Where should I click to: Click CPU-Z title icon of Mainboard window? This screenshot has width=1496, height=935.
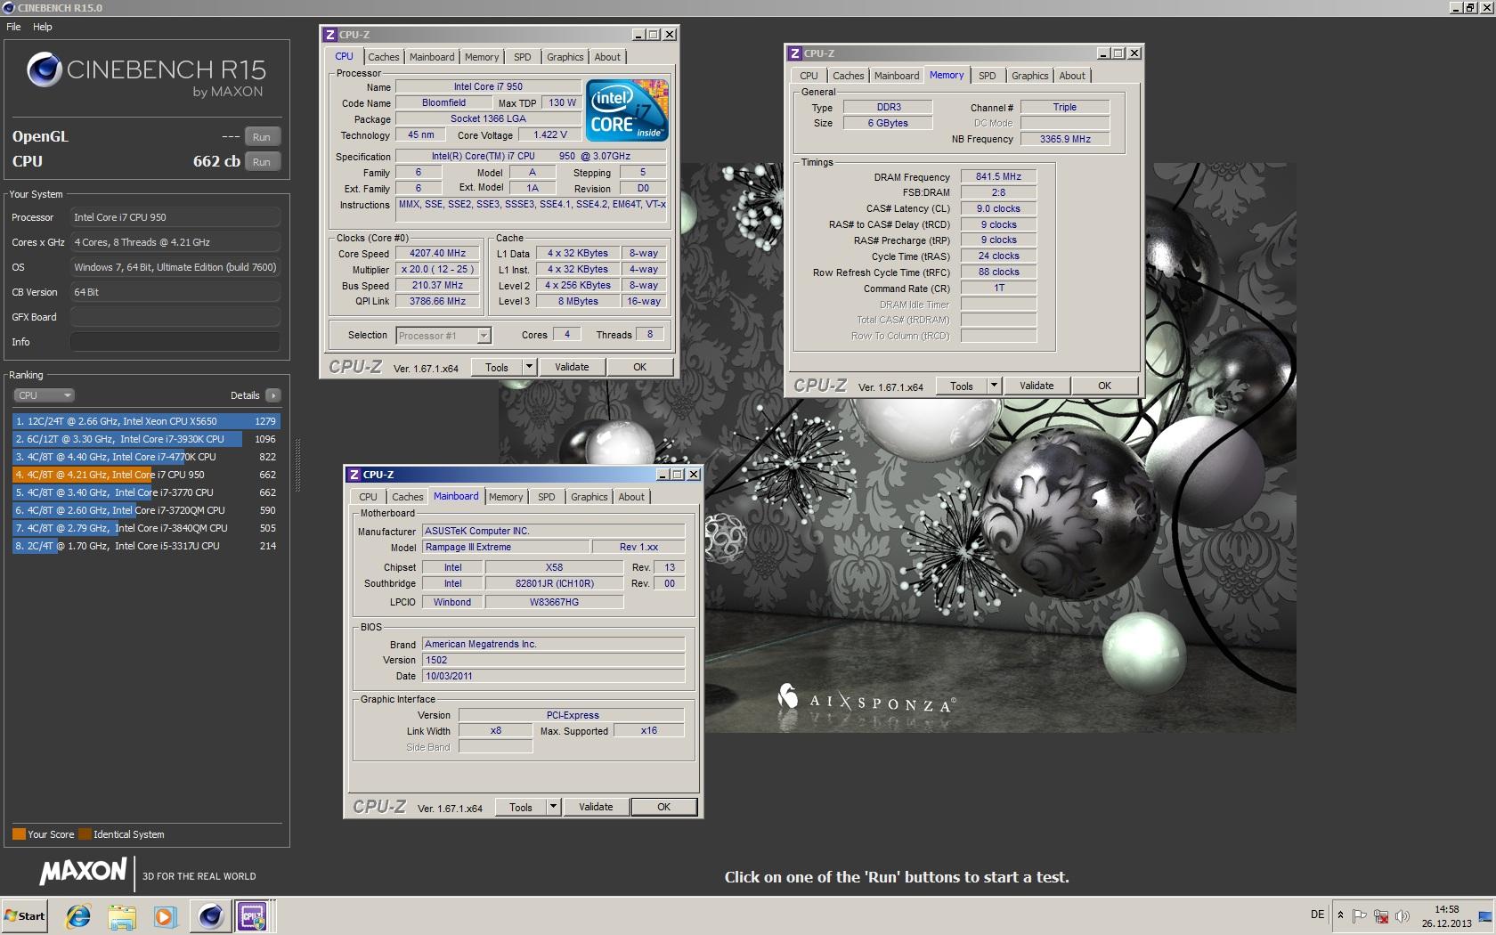click(354, 475)
